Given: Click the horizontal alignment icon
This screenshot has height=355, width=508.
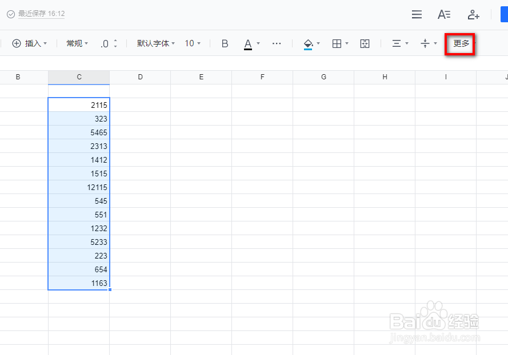Looking at the screenshot, I should [x=397, y=43].
